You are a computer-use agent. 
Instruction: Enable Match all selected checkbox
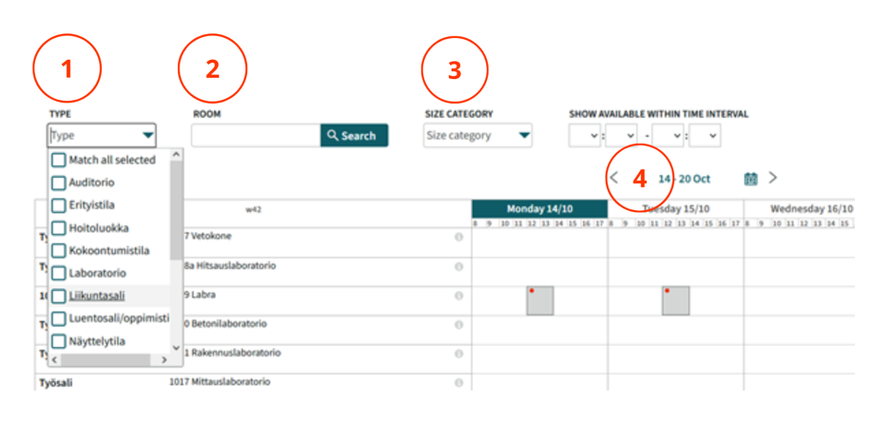59,160
